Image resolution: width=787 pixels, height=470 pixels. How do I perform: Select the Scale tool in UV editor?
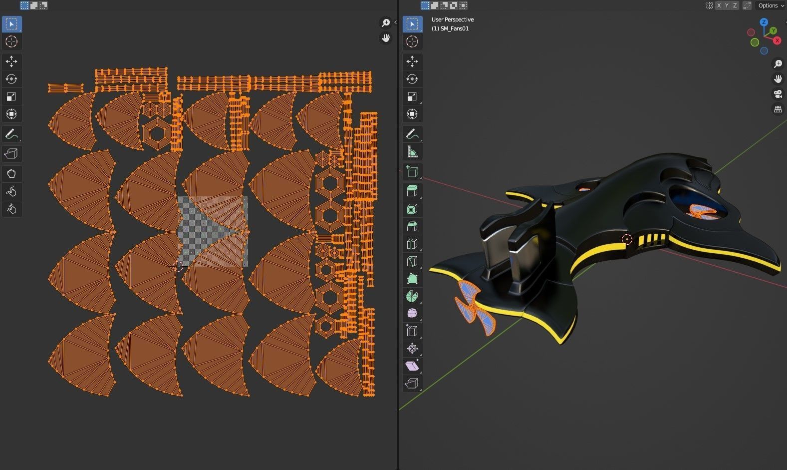(x=11, y=96)
